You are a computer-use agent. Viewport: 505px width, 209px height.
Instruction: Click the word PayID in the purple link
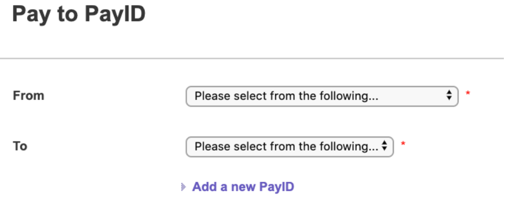[277, 187]
